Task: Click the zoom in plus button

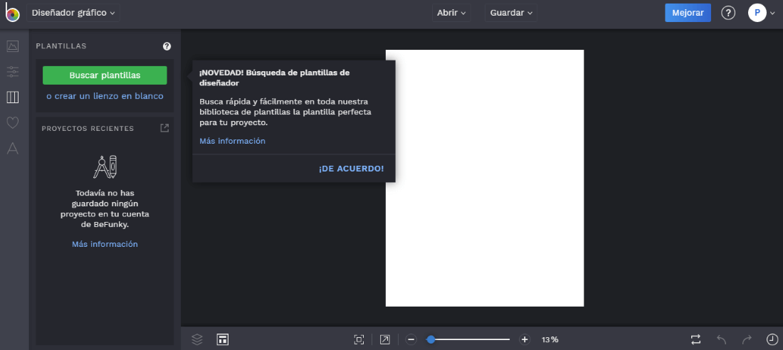Action: click(x=525, y=339)
